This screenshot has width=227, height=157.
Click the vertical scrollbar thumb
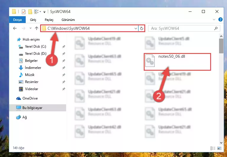[221, 46]
